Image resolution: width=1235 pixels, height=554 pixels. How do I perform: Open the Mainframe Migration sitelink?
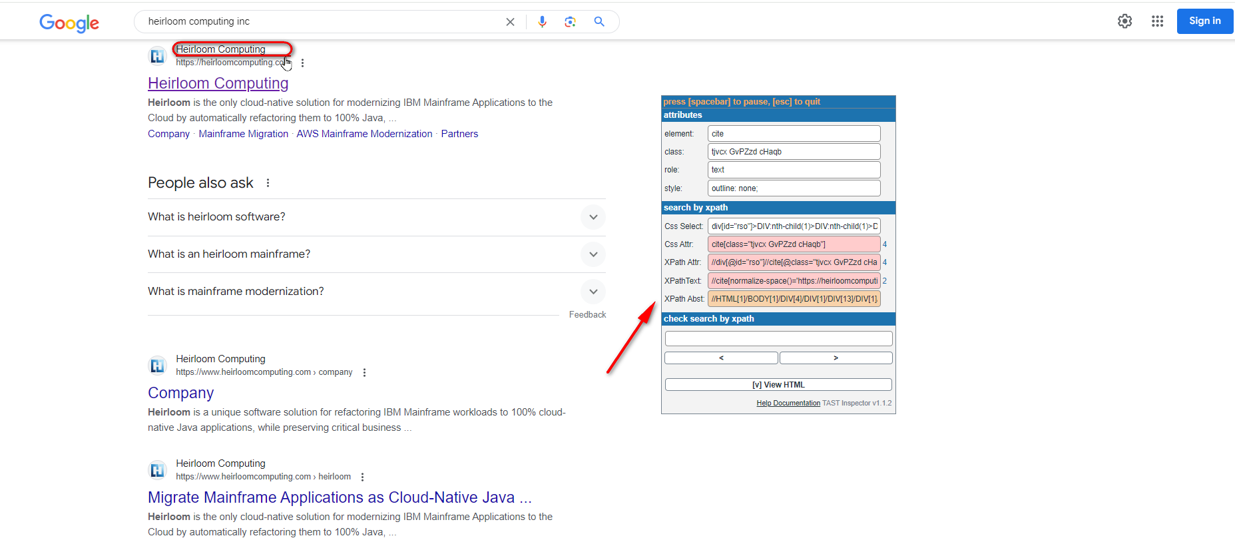243,134
